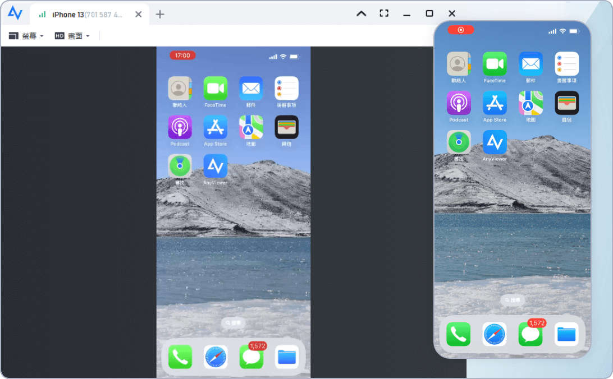Open FaceTime on the standalone phone frame
Viewport: 613px width, 379px height.
pyautogui.click(x=495, y=63)
